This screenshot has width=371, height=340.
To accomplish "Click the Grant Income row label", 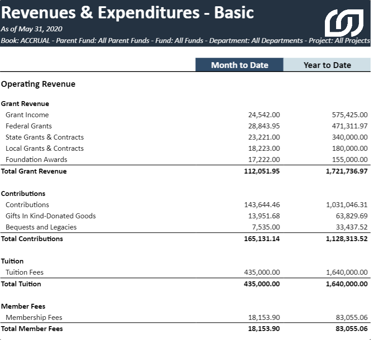I will click(x=27, y=115).
